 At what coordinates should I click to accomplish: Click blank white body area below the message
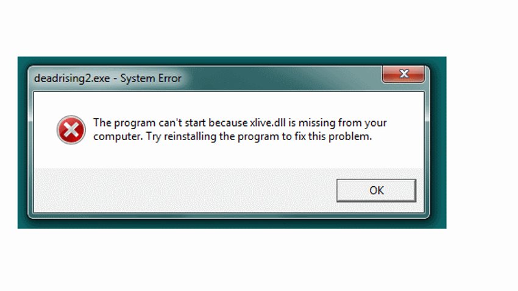228,155
